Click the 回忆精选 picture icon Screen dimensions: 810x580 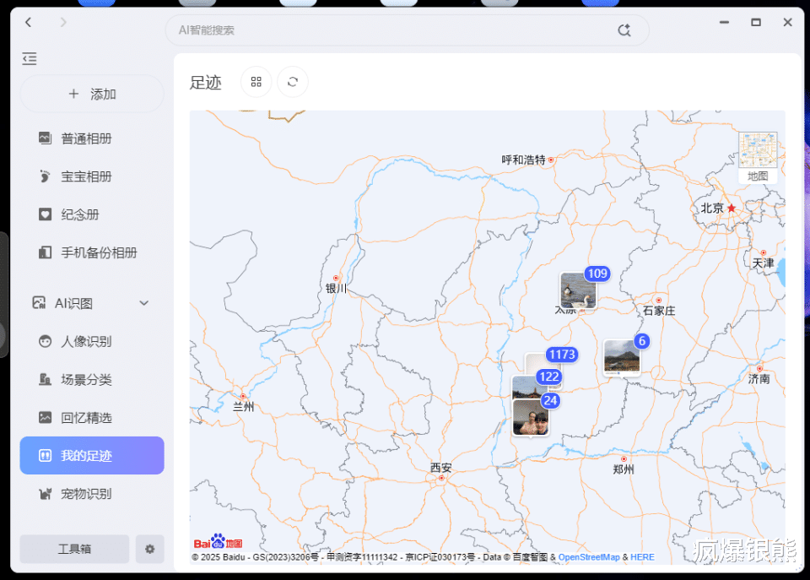click(x=45, y=417)
